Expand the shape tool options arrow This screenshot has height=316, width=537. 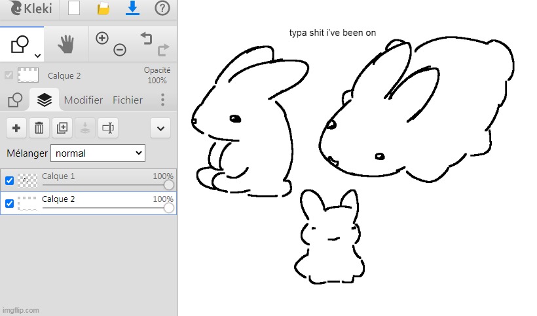(x=38, y=56)
